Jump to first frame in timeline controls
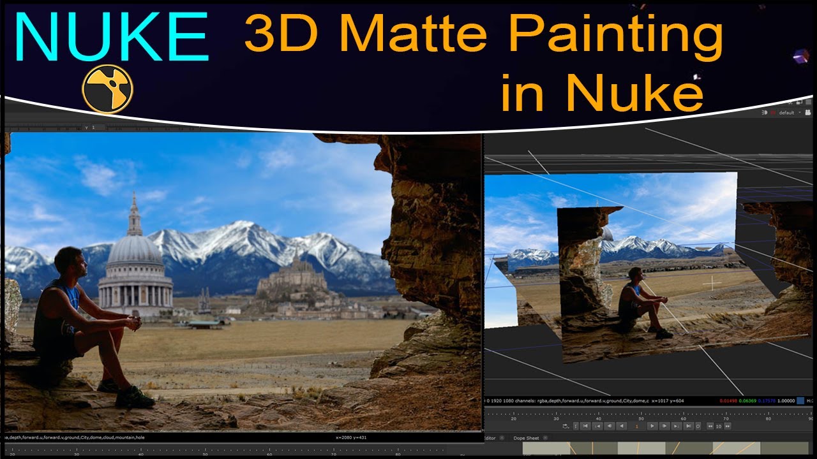The height and width of the screenshot is (459, 817). 585,426
